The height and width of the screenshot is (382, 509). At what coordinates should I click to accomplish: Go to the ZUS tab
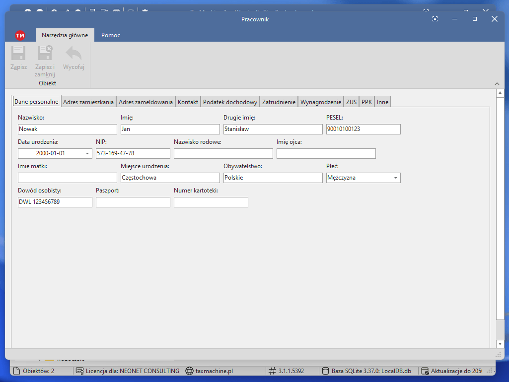coord(351,102)
